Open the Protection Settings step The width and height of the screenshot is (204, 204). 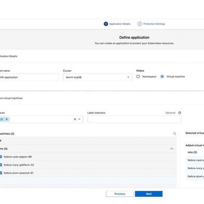[x=154, y=24]
